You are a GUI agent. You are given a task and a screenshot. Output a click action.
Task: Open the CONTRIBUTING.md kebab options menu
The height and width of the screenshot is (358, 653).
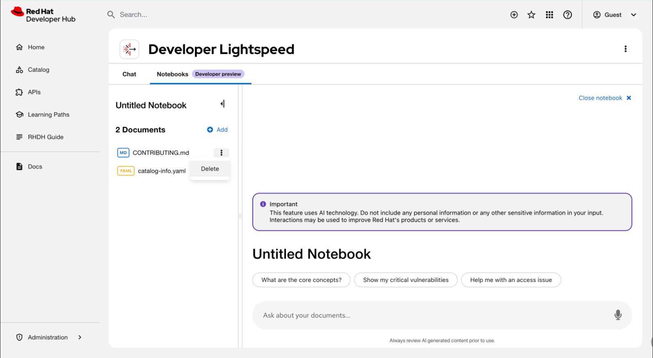point(221,153)
